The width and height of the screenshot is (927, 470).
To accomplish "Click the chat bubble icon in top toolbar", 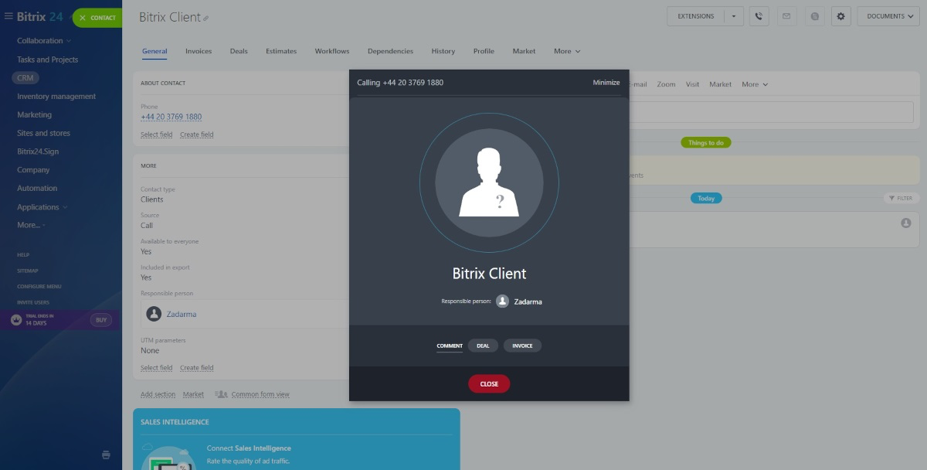I will 813,16.
